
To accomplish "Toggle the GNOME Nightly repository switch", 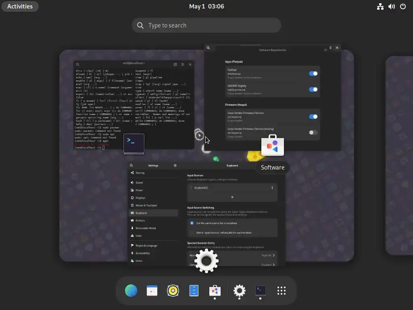I will [x=313, y=89].
